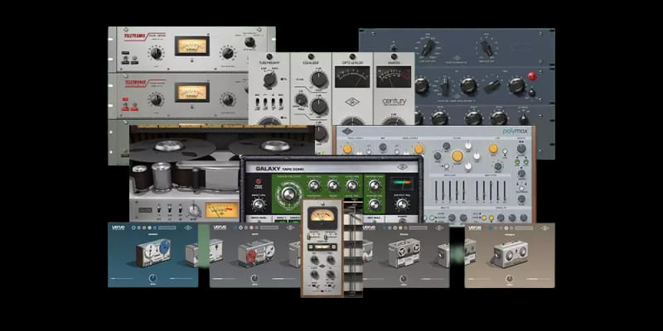Click the left gain knob on lower Teletronix unit

point(156,99)
